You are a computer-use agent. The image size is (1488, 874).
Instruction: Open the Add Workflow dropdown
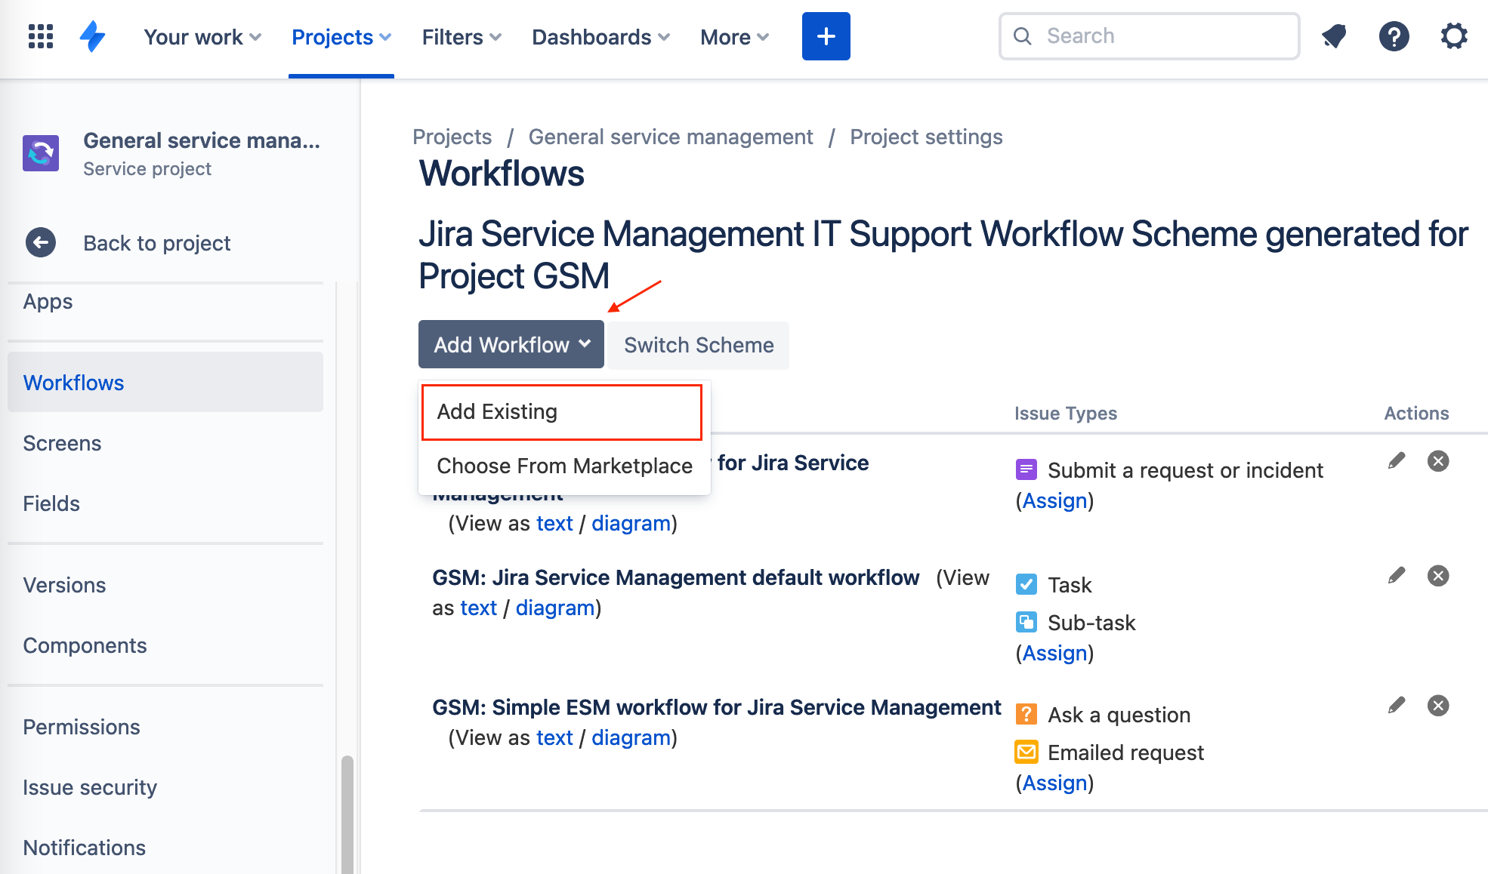(511, 344)
